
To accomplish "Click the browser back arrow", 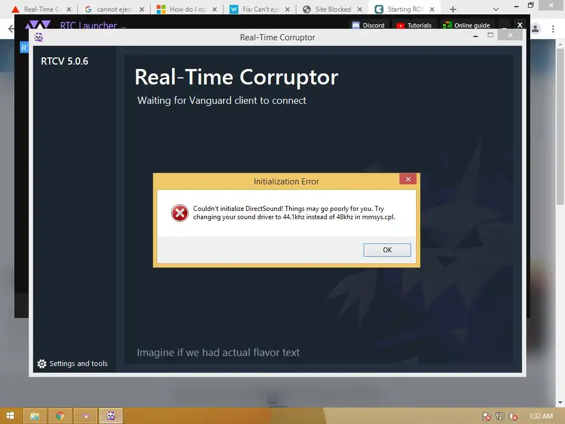I will 11,29.
